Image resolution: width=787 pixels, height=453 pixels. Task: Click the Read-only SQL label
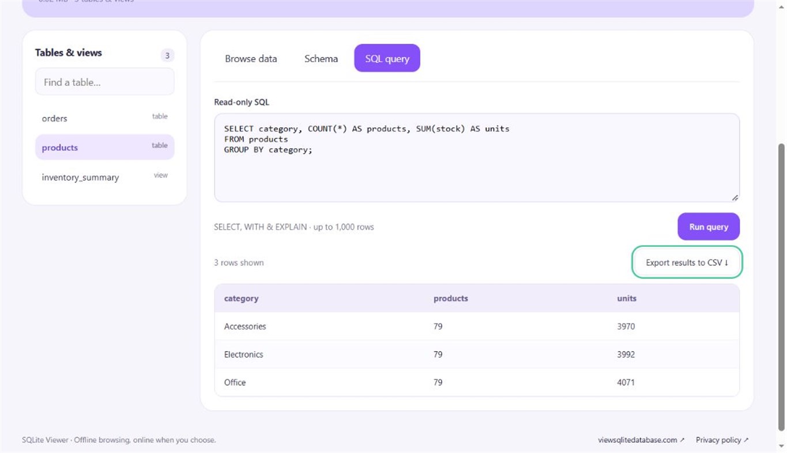(242, 102)
